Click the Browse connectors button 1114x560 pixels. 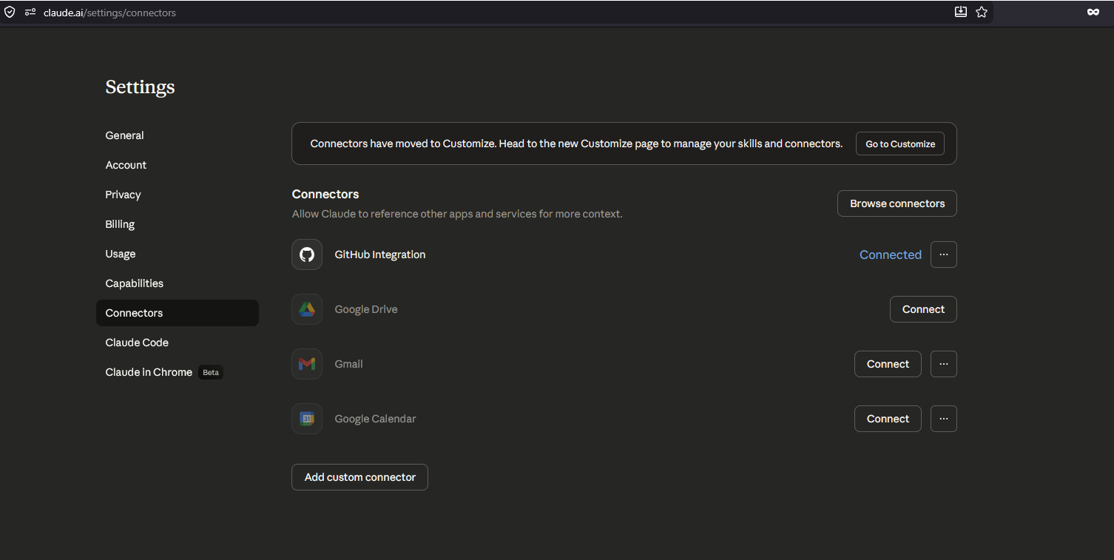click(897, 203)
